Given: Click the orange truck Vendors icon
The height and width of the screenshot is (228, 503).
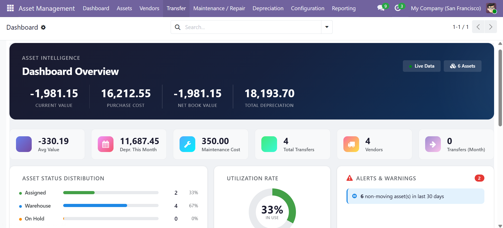Looking at the screenshot, I should [351, 144].
